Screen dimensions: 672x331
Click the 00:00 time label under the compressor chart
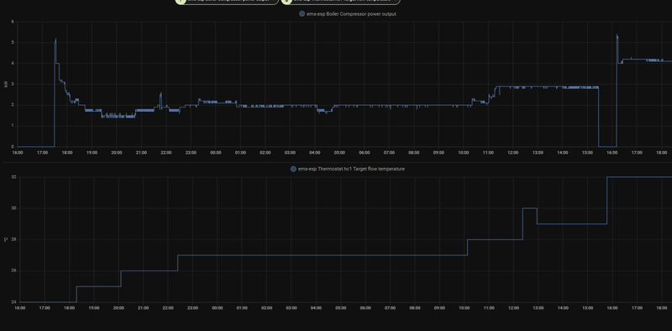(216, 153)
